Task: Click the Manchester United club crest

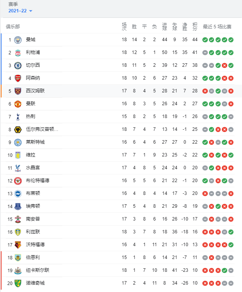Action: tap(18, 104)
